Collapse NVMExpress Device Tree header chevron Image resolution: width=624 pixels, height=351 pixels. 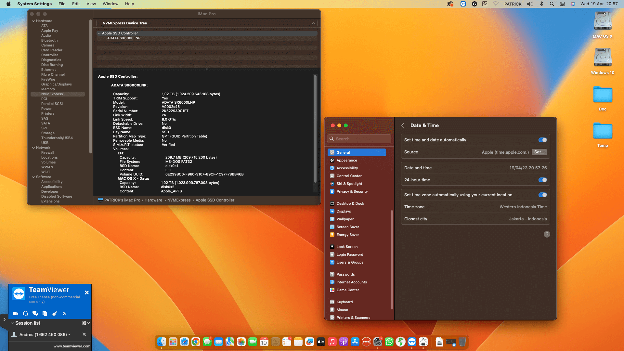313,23
